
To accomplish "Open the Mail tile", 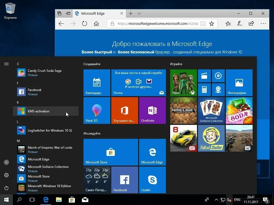I will (x=139, y=83).
